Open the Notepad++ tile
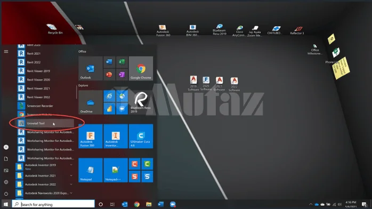372x209 pixels. point(116,170)
